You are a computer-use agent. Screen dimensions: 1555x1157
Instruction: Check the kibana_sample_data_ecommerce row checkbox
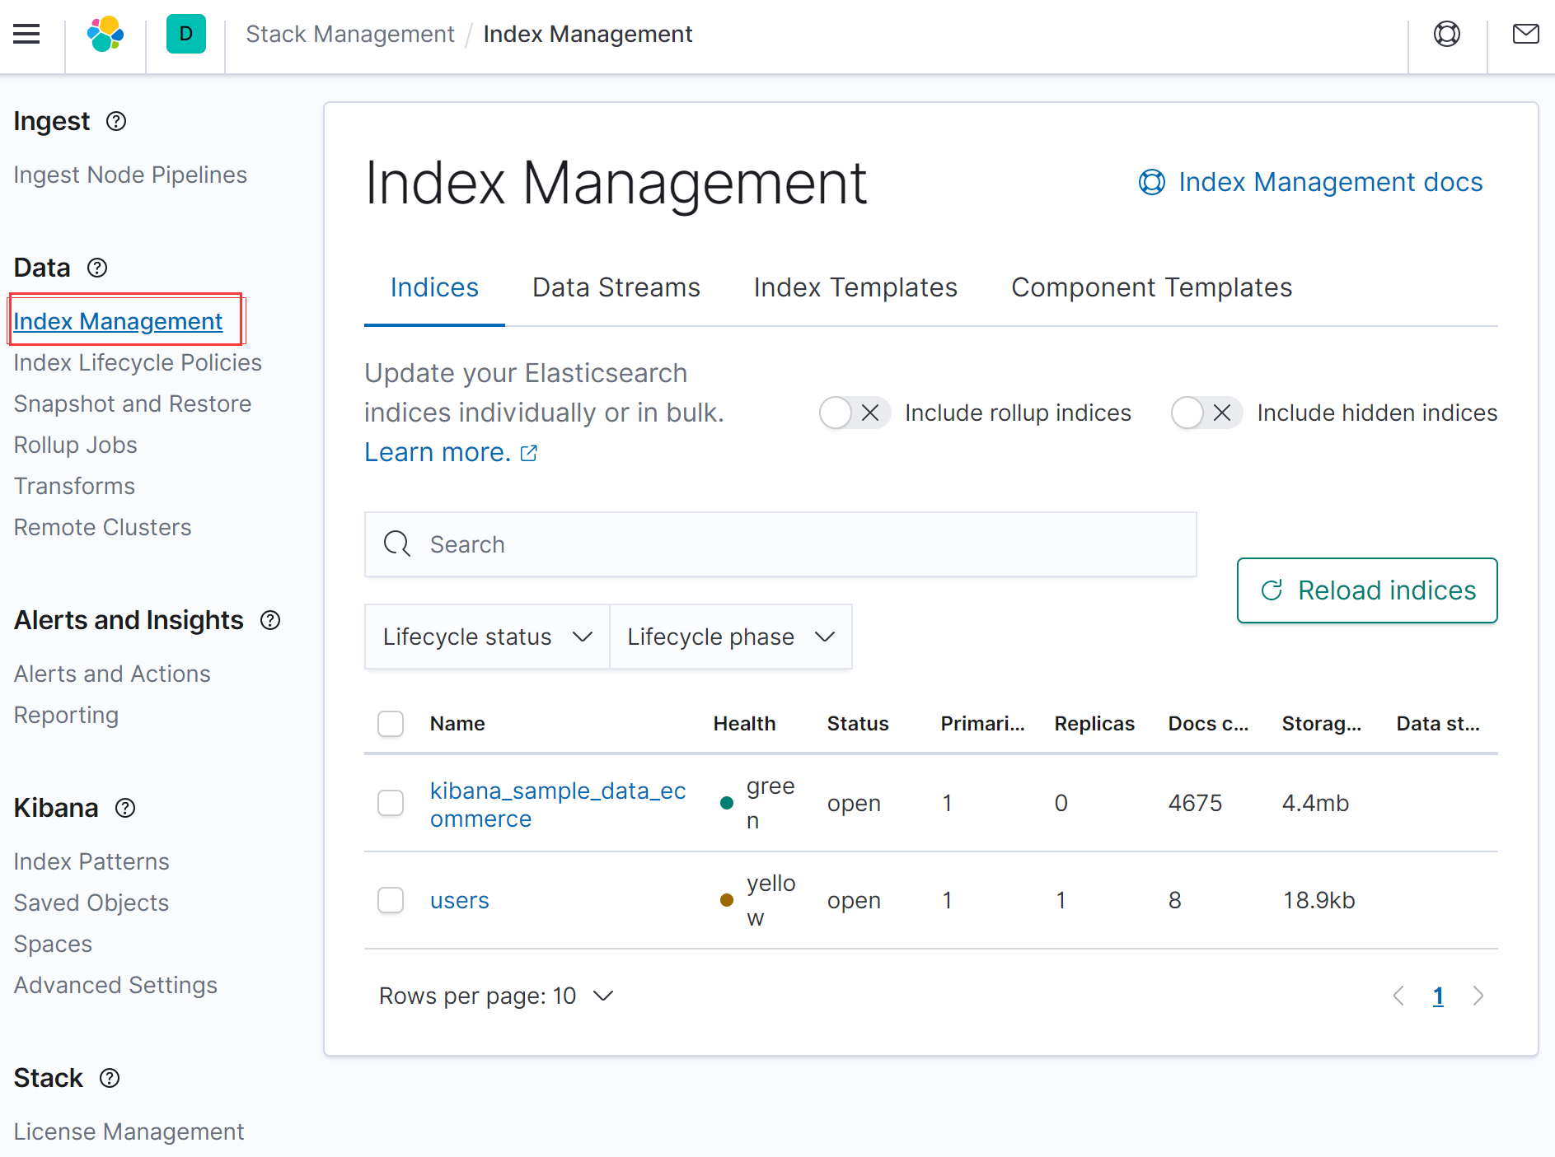391,804
